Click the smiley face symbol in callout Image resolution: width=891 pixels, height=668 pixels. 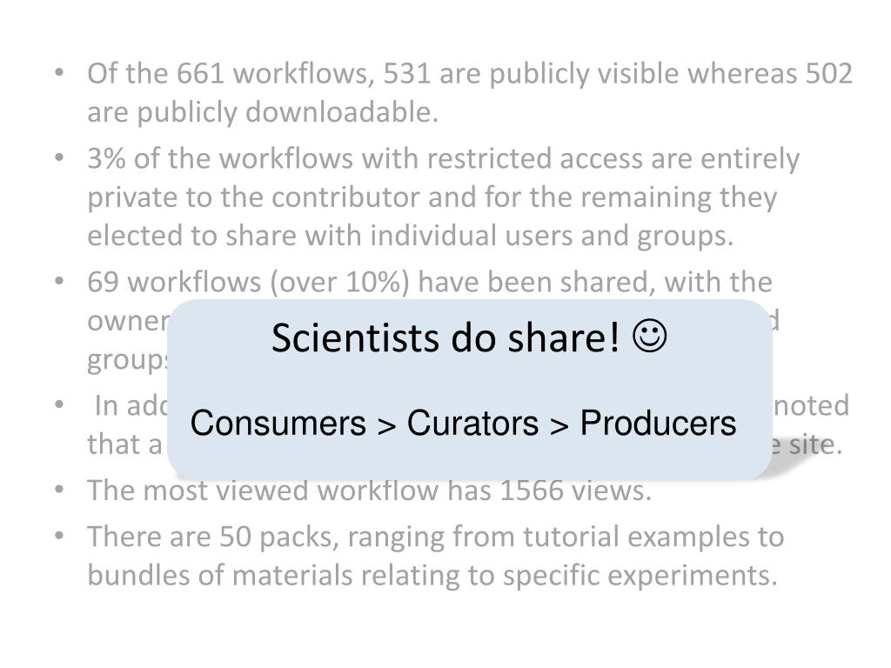649,337
